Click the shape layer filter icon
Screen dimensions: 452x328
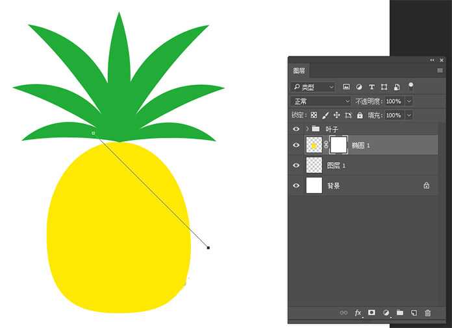pos(384,87)
